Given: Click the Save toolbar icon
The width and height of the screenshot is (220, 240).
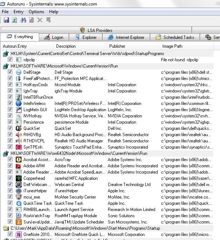Looking at the screenshot, I should click(6, 20).
